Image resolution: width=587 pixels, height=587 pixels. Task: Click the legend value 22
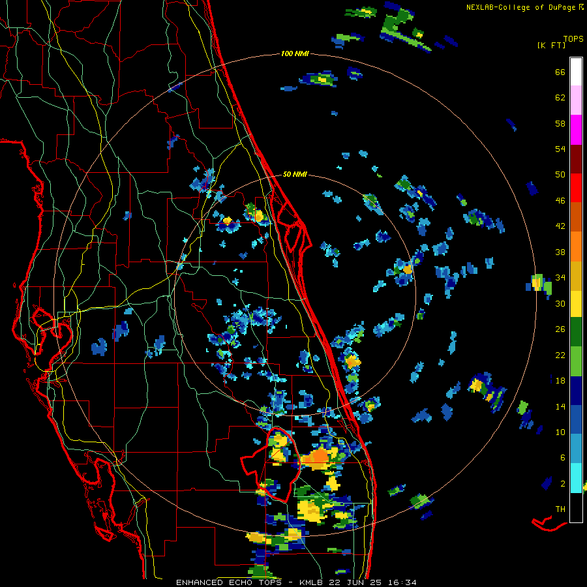coord(560,355)
